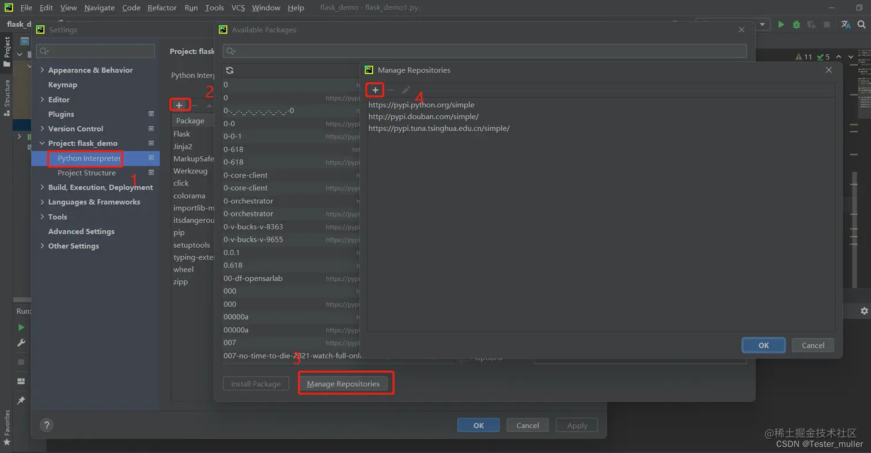The height and width of the screenshot is (453, 871).
Task: Go to previous highlighted error arrow
Action: coord(839,56)
